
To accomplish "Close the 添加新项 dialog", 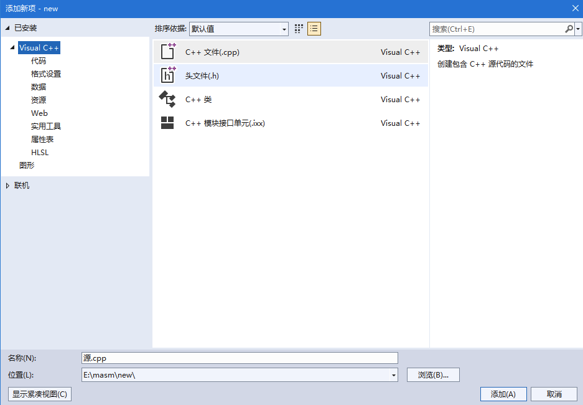I will coord(575,8).
